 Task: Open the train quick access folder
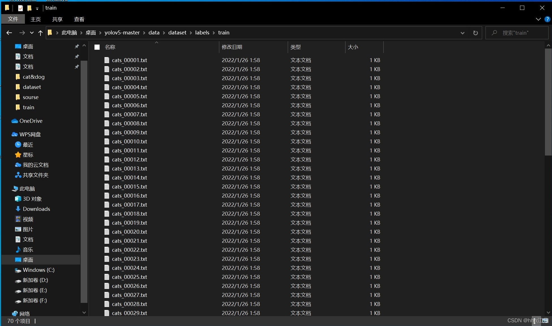(x=25, y=107)
